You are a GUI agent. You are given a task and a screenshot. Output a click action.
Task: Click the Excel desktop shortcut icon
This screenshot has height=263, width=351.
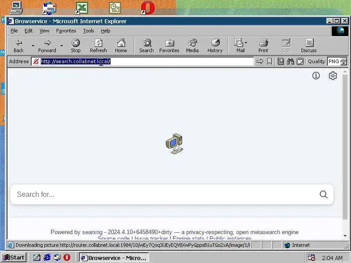pyautogui.click(x=82, y=8)
